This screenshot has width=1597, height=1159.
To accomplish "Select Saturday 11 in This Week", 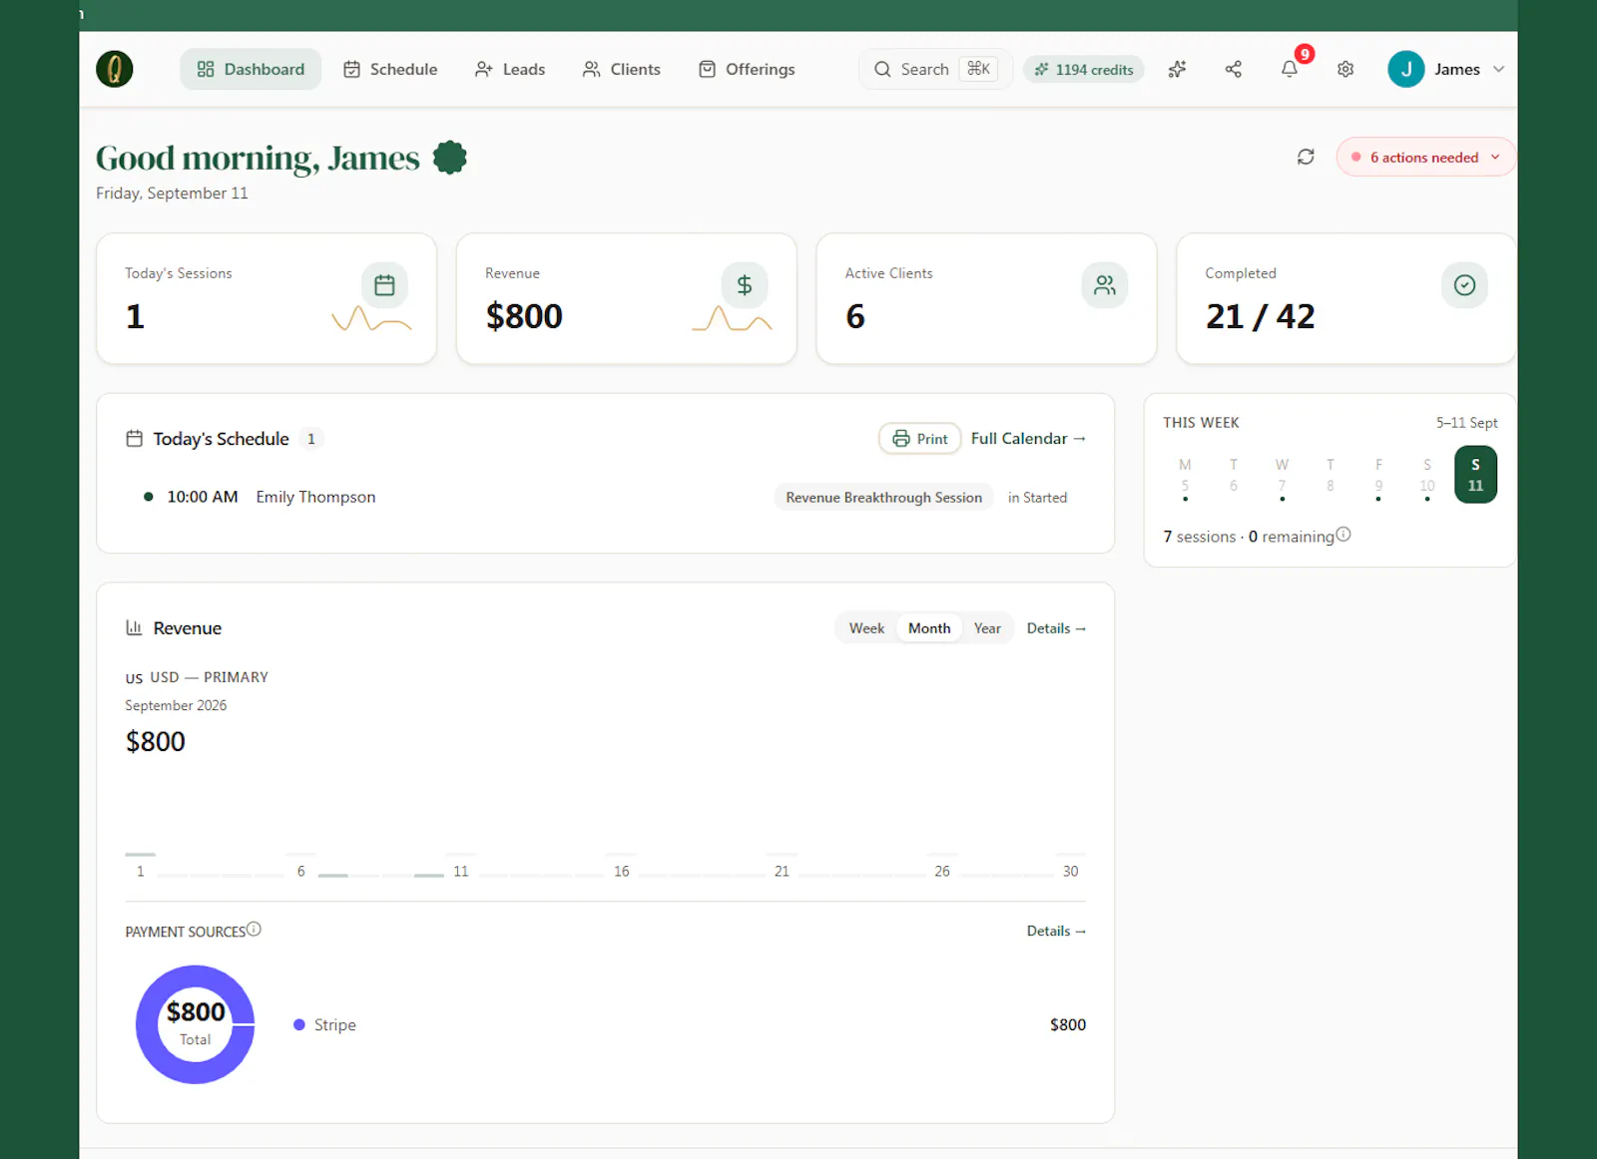I will pos(1475,475).
